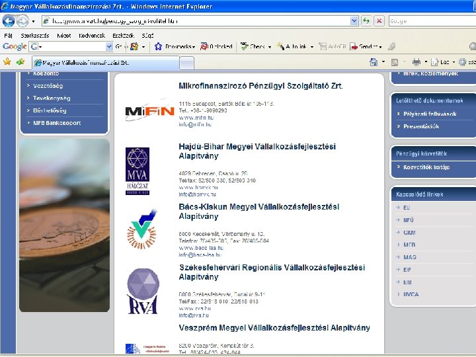Open the MFB related link
The image size is (476, 357).
(x=409, y=245)
